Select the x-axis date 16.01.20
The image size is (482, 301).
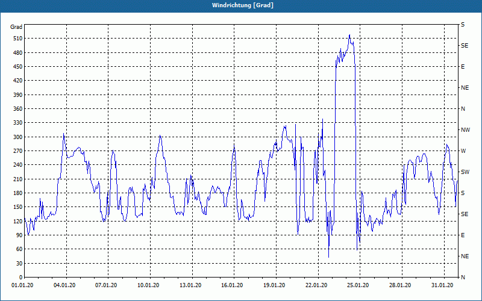pyautogui.click(x=232, y=285)
